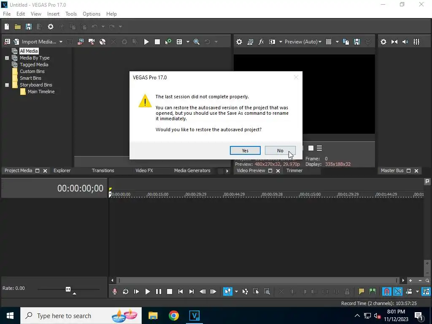Toggle Auto Ripple icon
This screenshot has width=432, height=324.
pyautogui.click(x=409, y=292)
